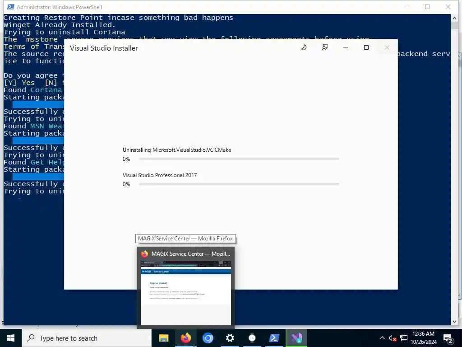Switch to Firefox in the taskbar

point(185,338)
